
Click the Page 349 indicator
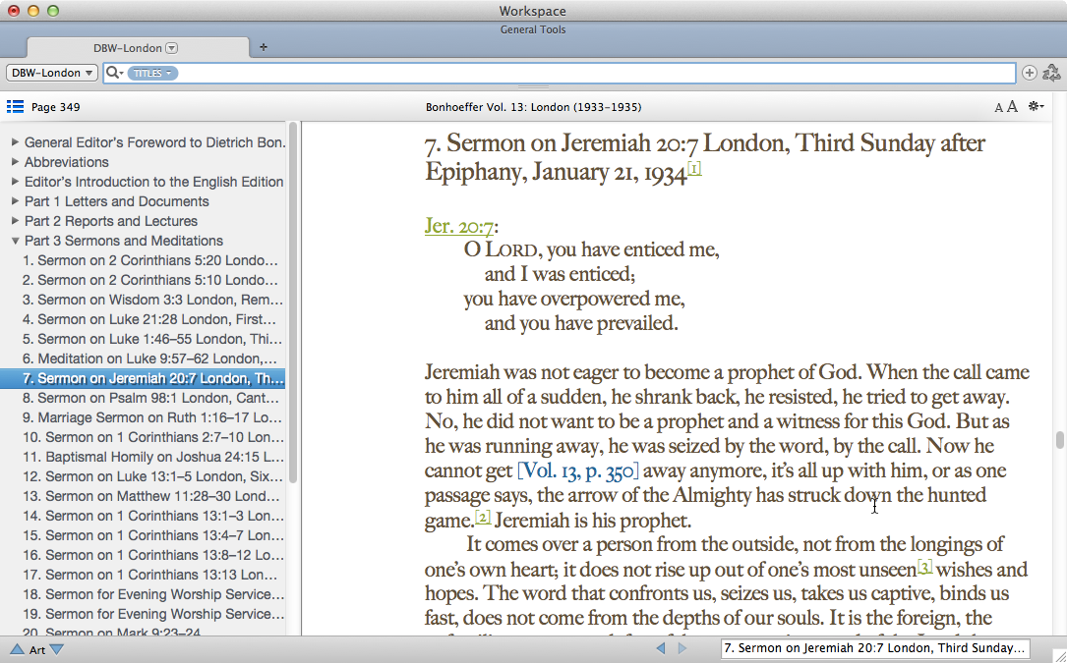(56, 107)
